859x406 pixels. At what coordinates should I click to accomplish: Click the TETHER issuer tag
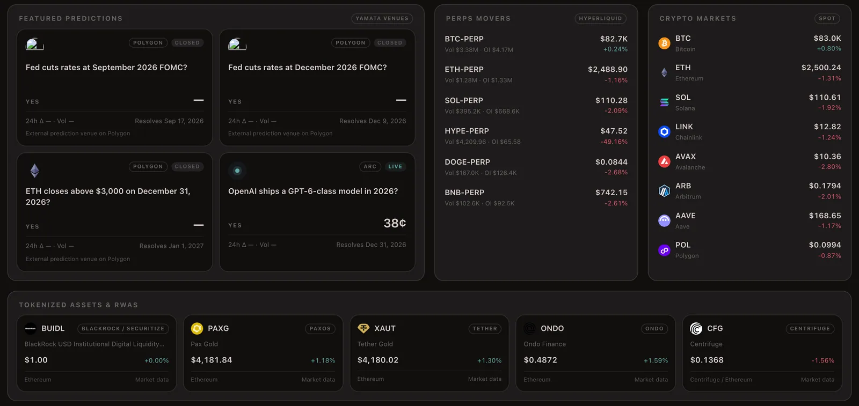[x=485, y=329]
